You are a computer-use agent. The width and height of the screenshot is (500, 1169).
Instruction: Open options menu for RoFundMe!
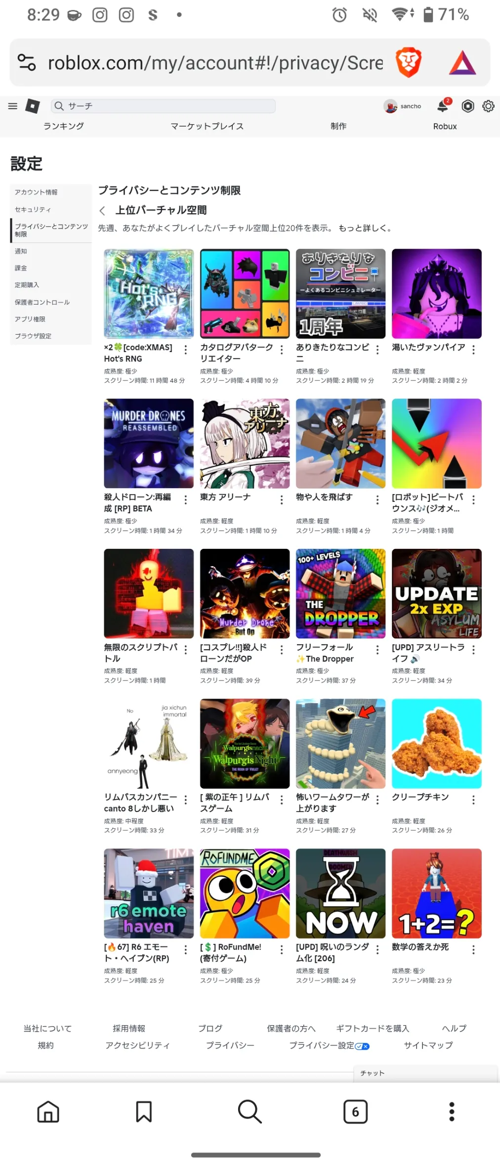282,949
